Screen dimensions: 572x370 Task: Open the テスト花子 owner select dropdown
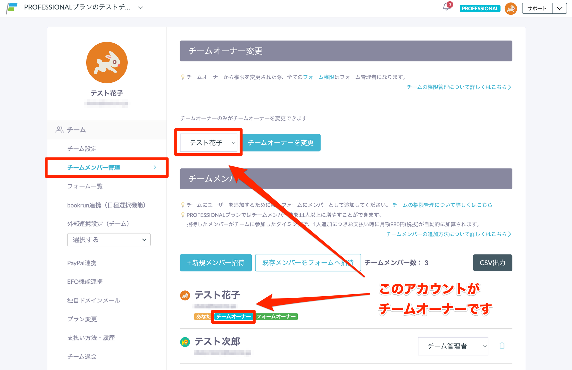[209, 143]
